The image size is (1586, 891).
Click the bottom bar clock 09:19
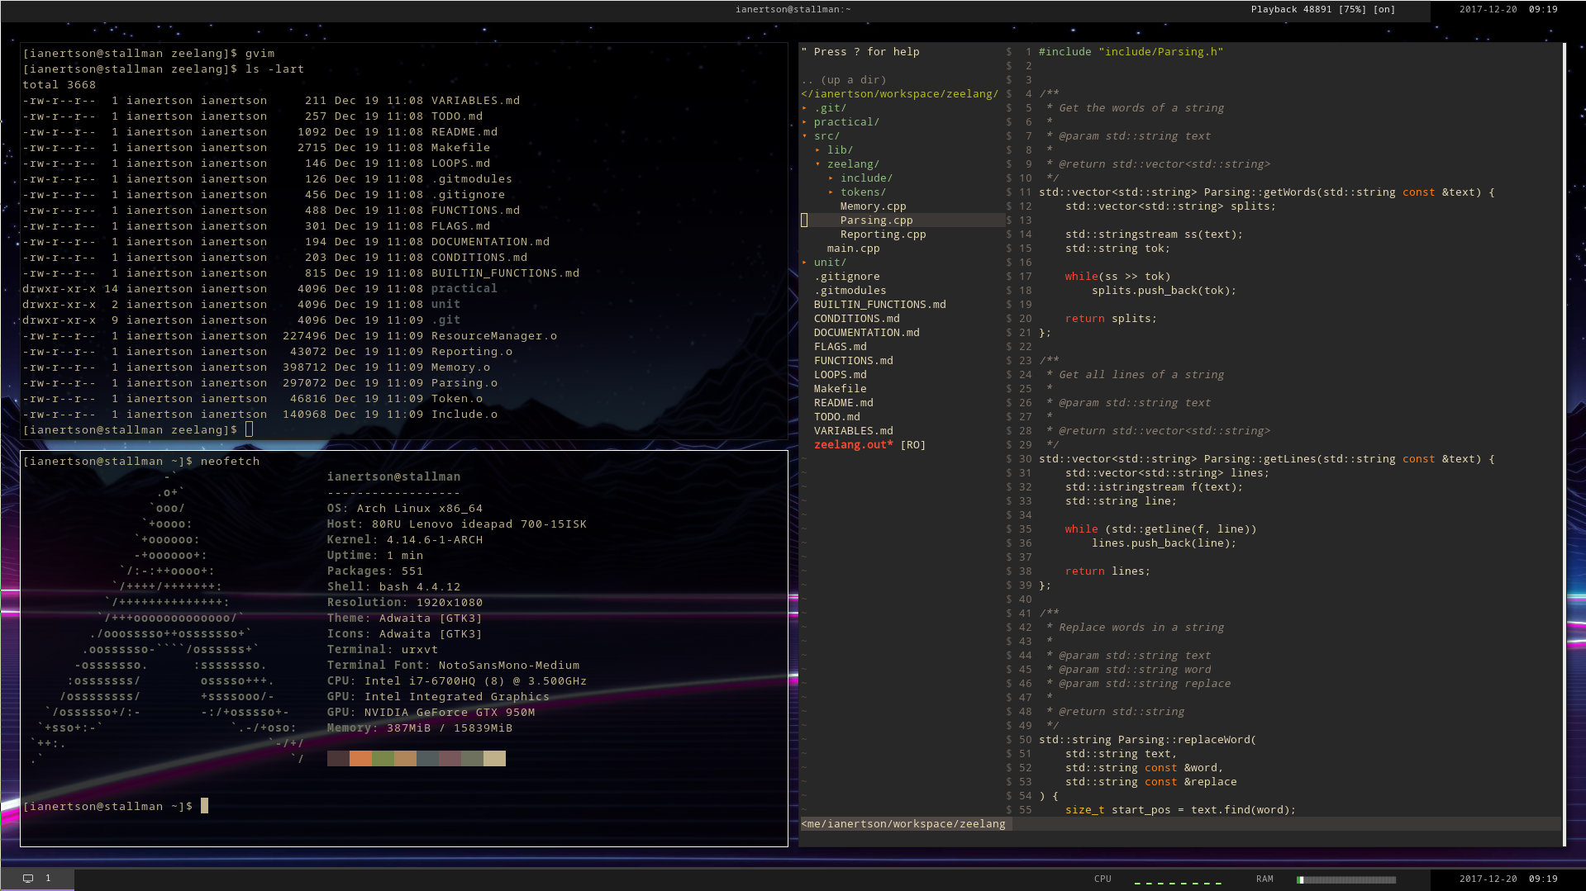pyautogui.click(x=1543, y=879)
